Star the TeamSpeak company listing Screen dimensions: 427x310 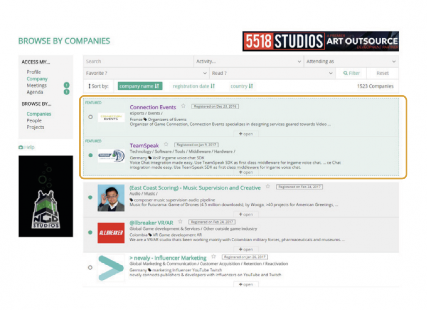click(x=166, y=144)
